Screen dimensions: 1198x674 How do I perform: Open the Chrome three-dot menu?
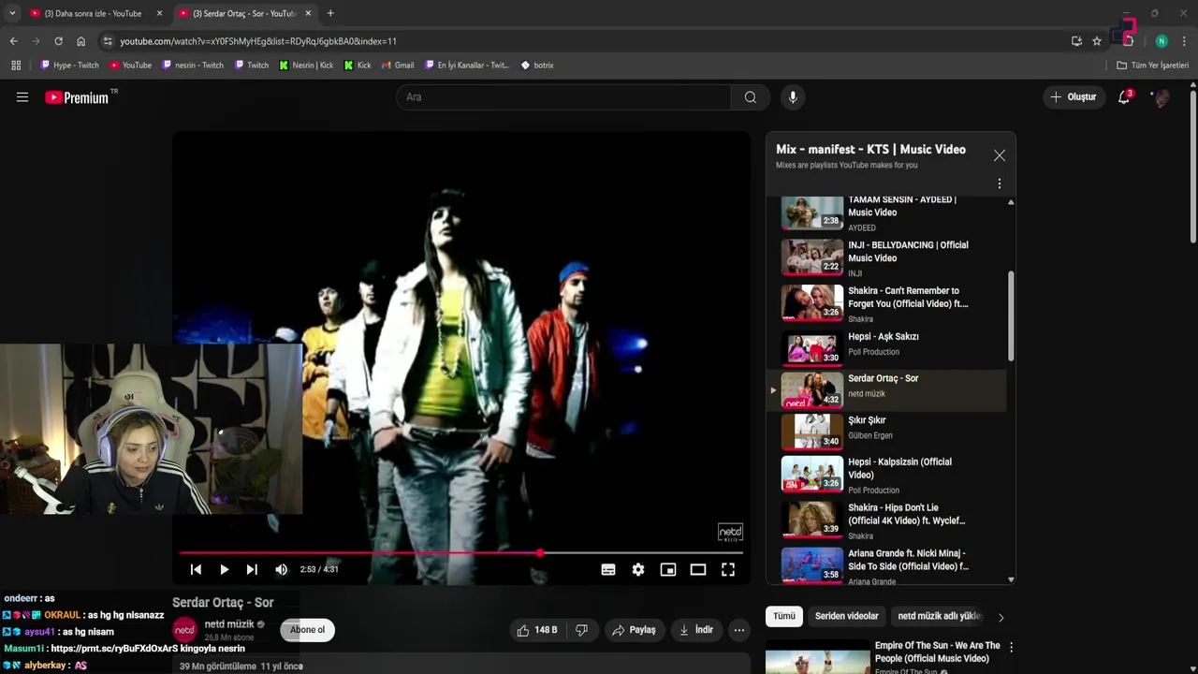[x=1184, y=41]
